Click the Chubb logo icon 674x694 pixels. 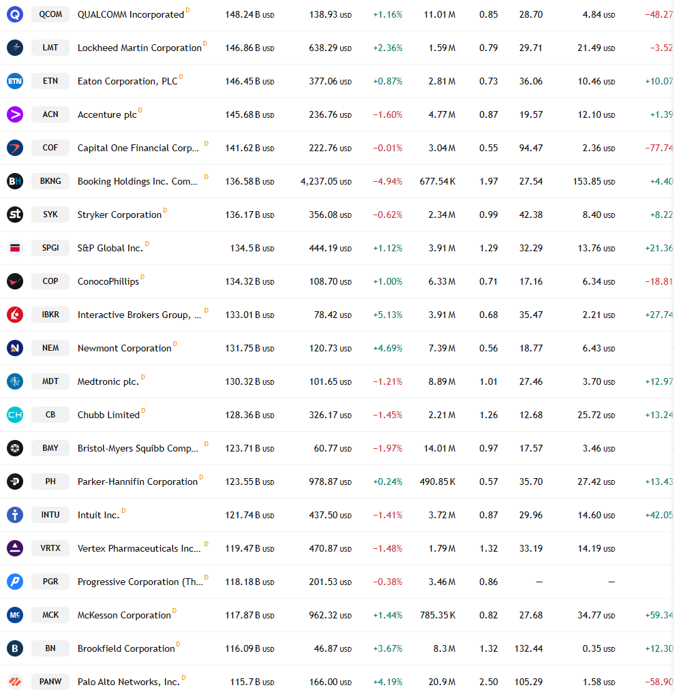[x=15, y=415]
